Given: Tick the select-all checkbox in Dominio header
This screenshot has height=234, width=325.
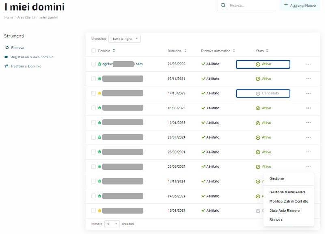Looking at the screenshot, I should click(x=94, y=51).
